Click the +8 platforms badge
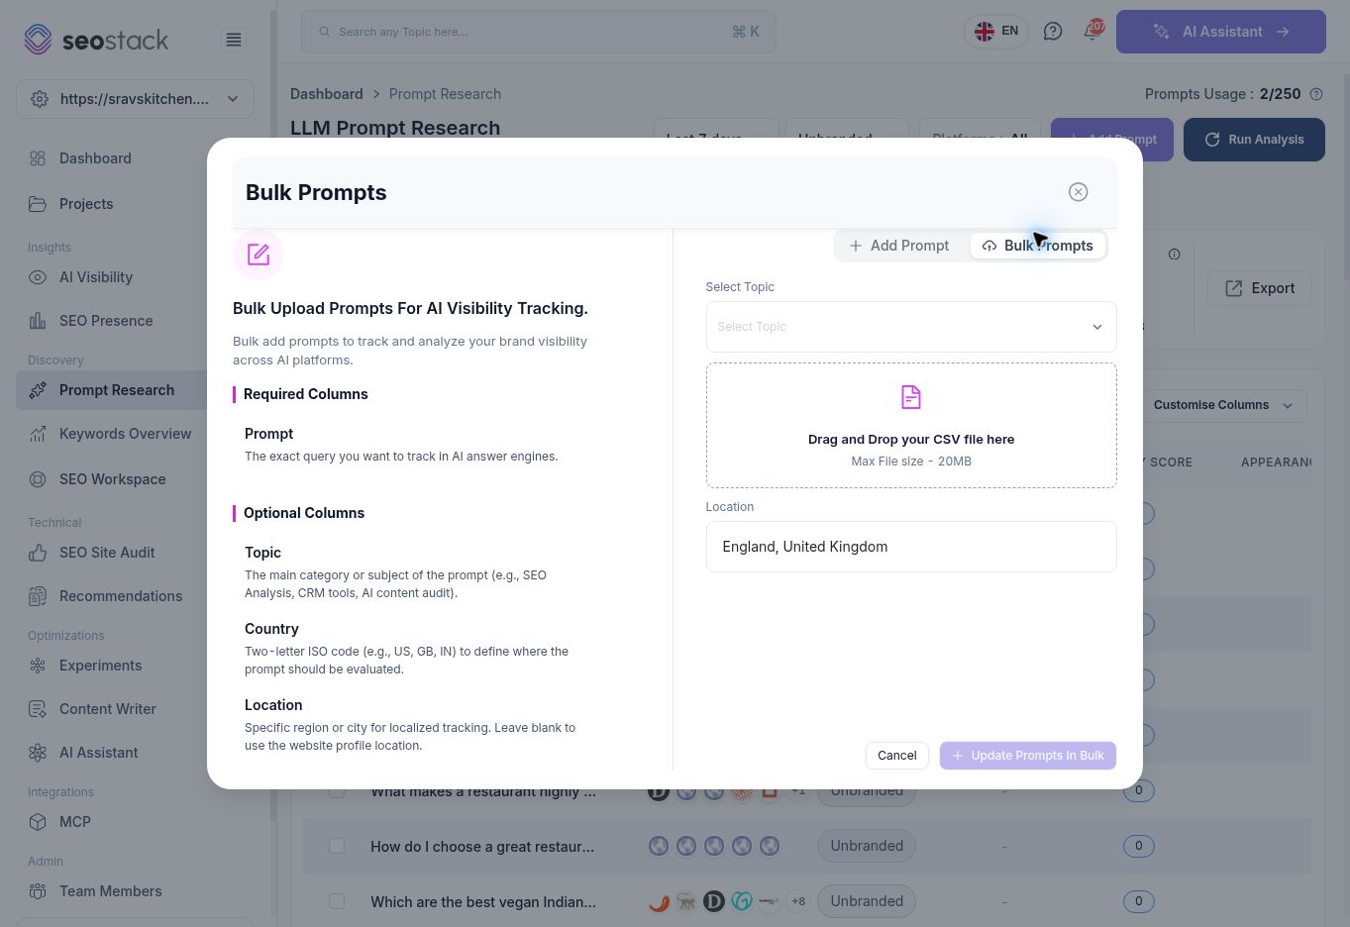The image size is (1350, 927). 798,901
